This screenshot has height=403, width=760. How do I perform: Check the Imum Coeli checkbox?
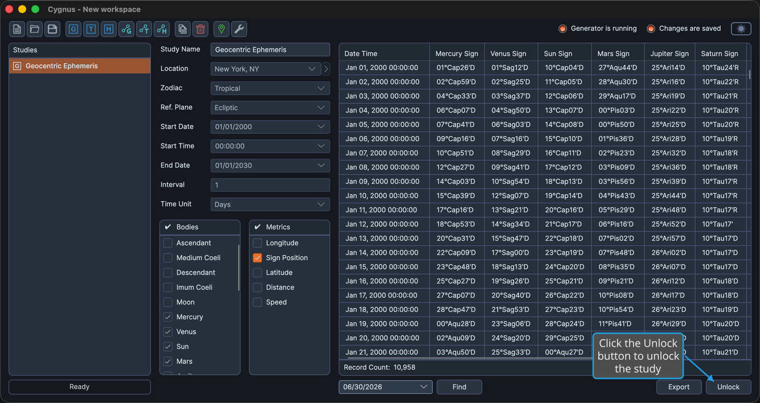coord(168,287)
